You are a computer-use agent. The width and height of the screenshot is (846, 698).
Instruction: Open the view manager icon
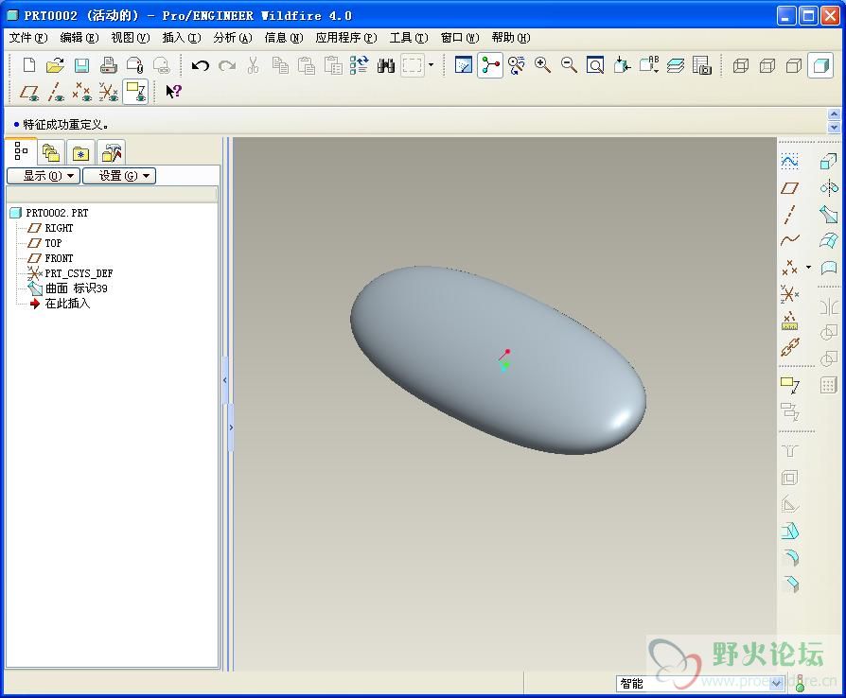tap(701, 65)
